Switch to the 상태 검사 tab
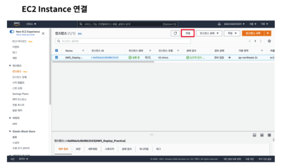Screen dimensions: 281x168 tap(127, 149)
